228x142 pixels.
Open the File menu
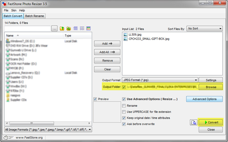click(x=6, y=10)
